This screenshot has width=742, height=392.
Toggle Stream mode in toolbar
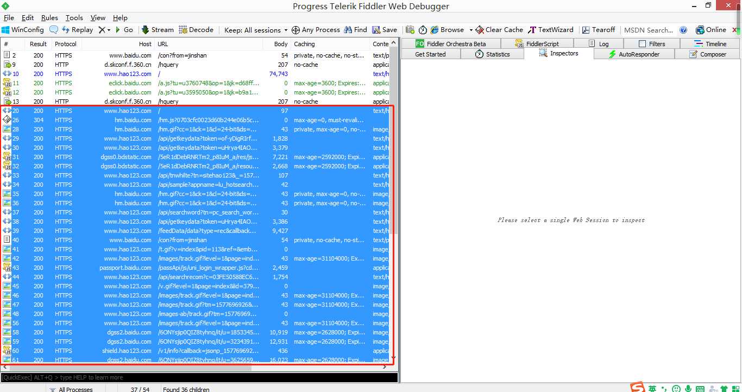tap(158, 30)
